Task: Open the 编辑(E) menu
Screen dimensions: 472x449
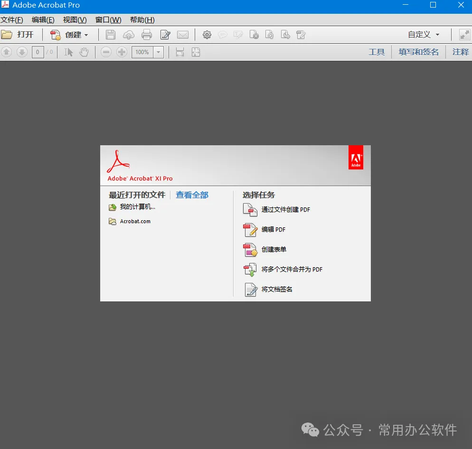Action: 43,20
